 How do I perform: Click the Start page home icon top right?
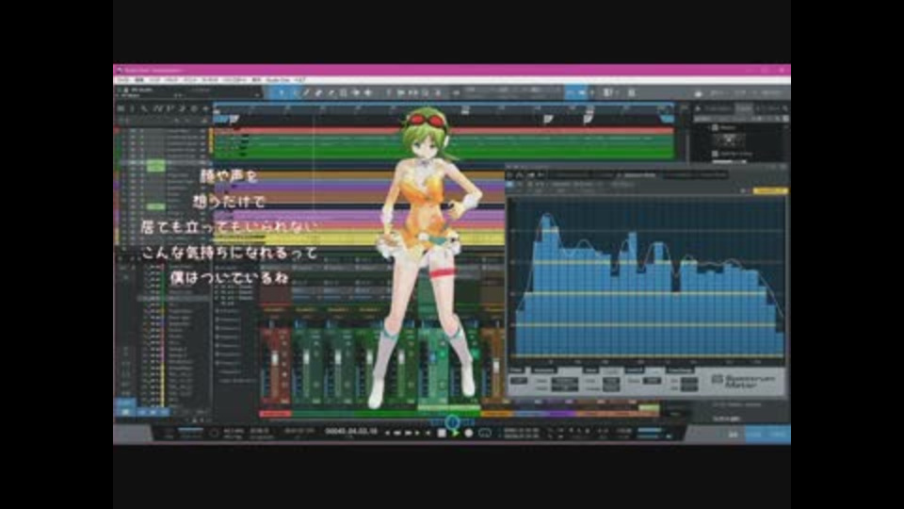coord(699,93)
